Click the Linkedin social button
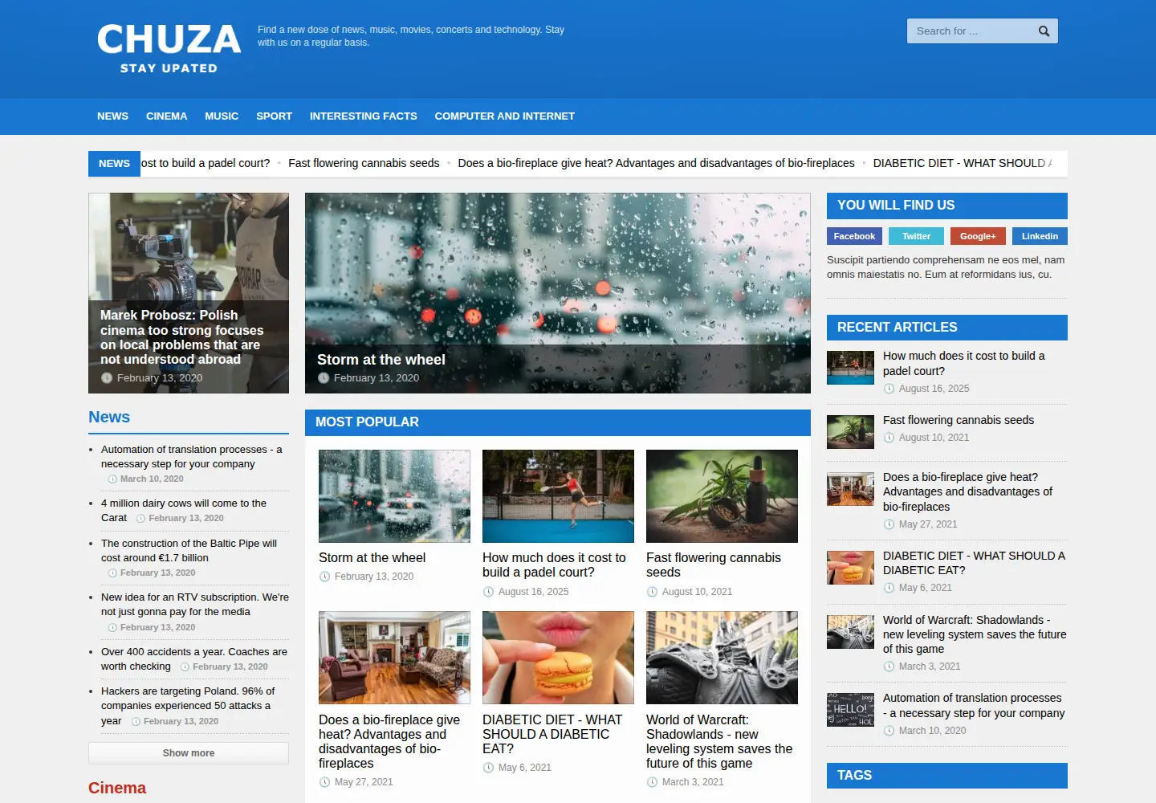The image size is (1156, 803). [x=1040, y=236]
